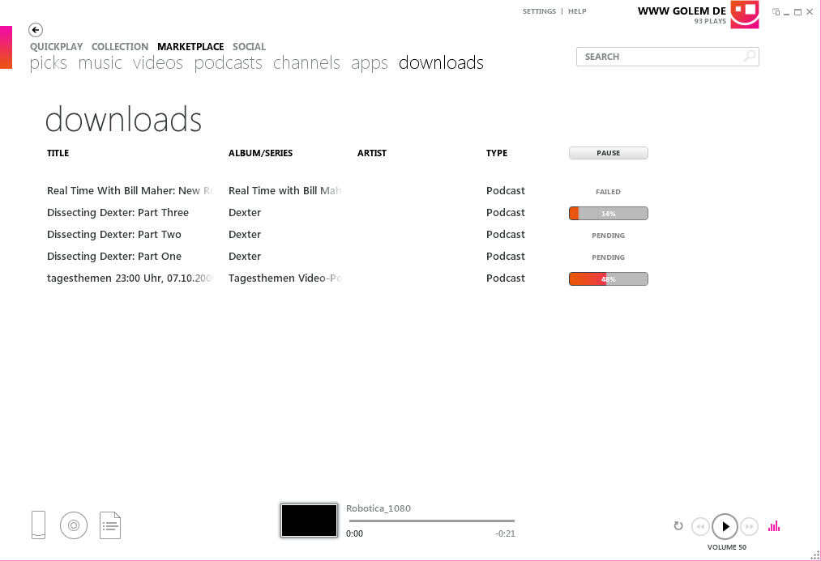Select the disc (CD rip/burn) icon
821x561 pixels.
(74, 525)
